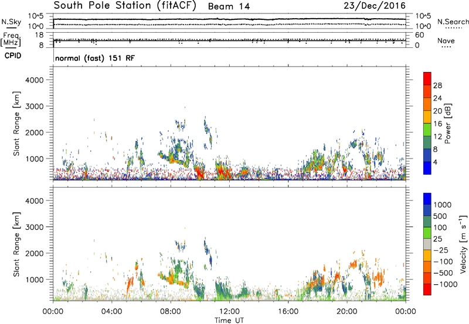469x324 pixels.
Task: Click the 'Nave' legend label
Action: point(446,41)
